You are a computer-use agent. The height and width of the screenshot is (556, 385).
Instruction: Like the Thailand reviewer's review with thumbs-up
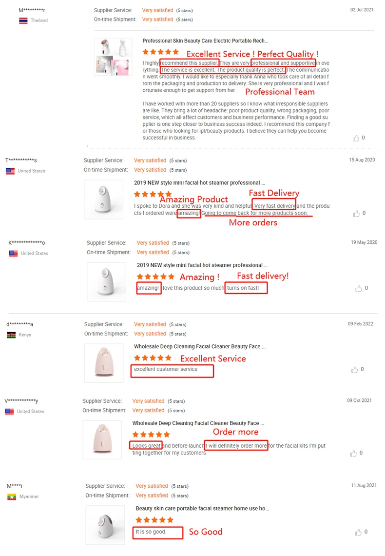[x=356, y=139]
